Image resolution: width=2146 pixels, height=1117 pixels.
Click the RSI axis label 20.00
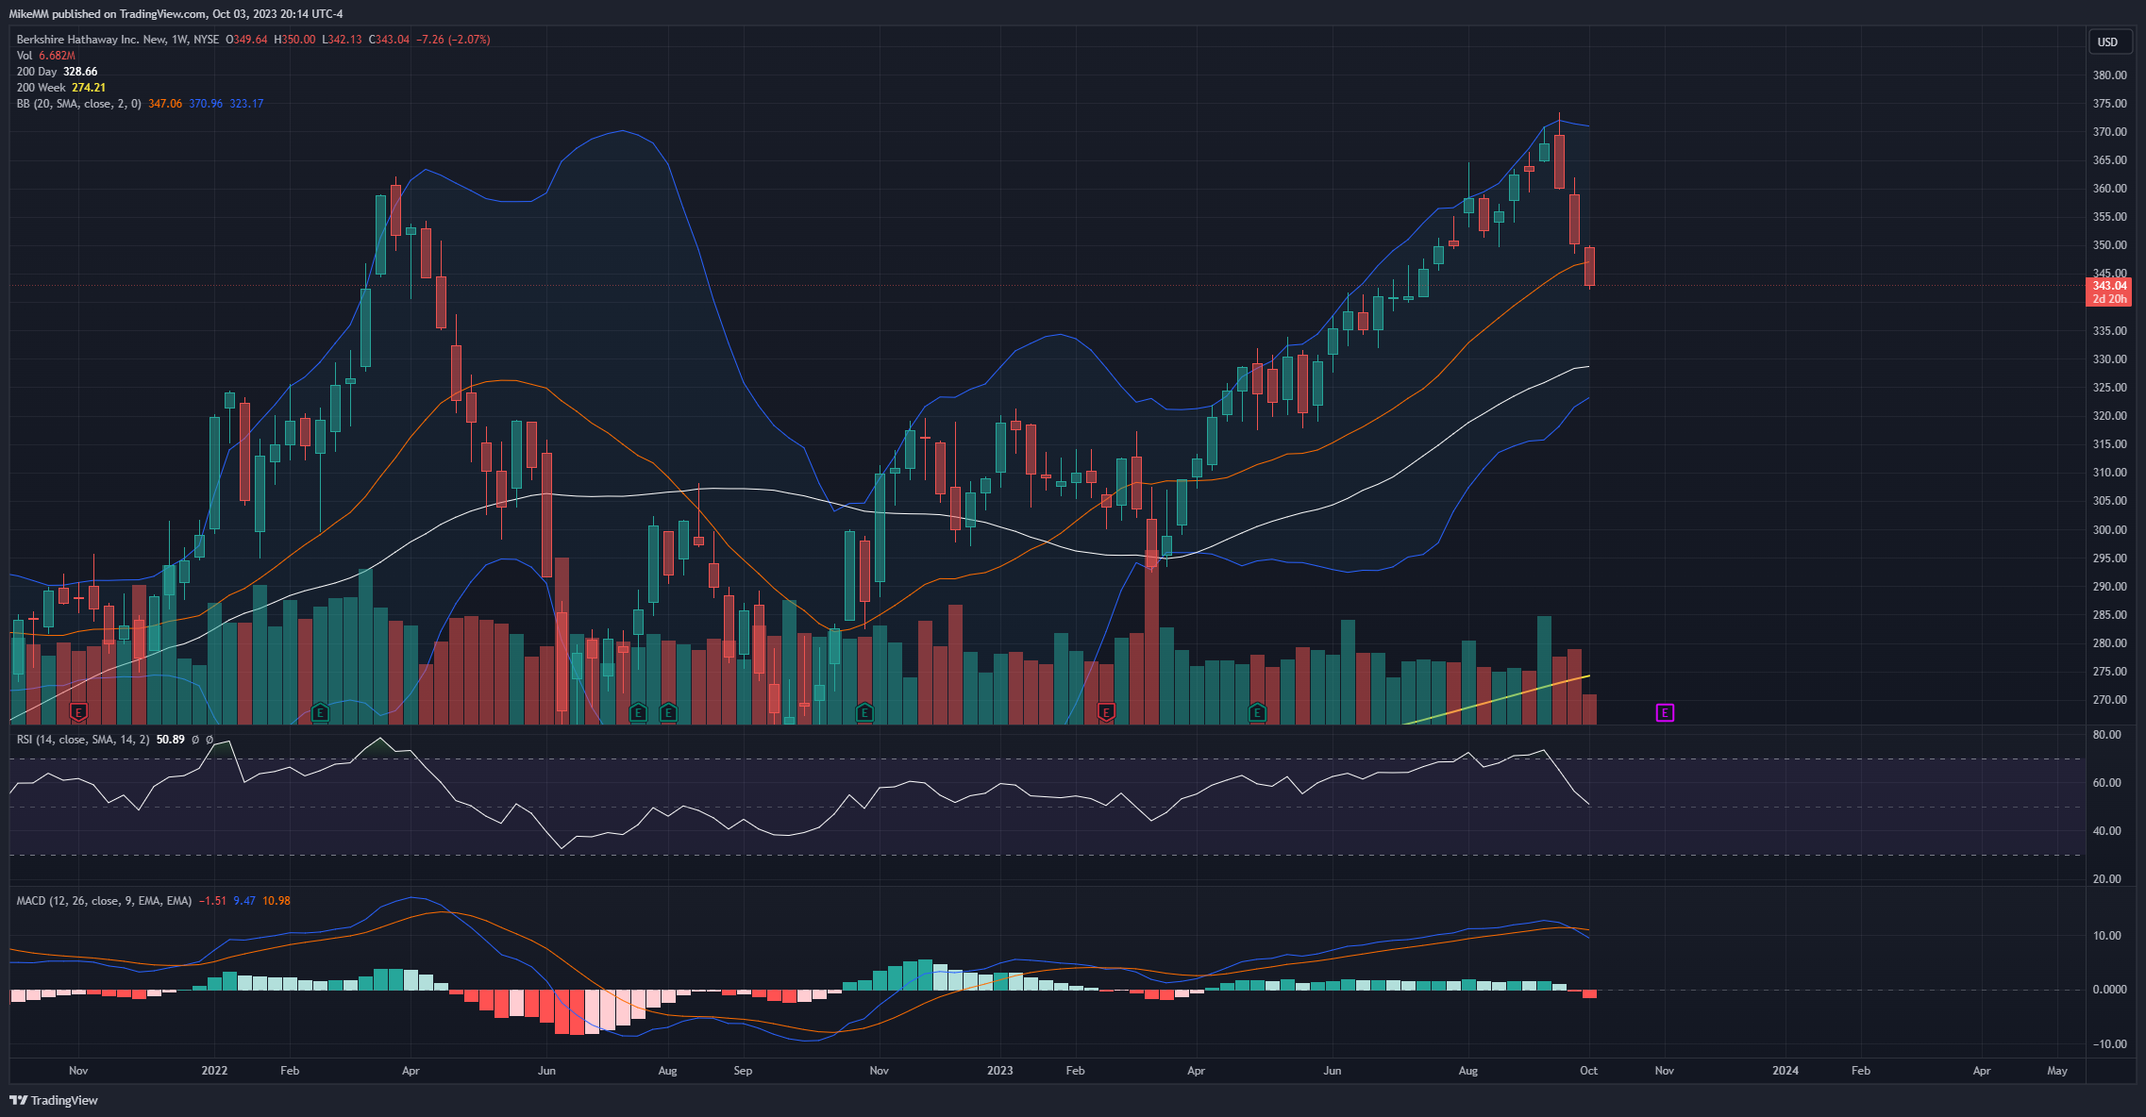[x=2107, y=878]
